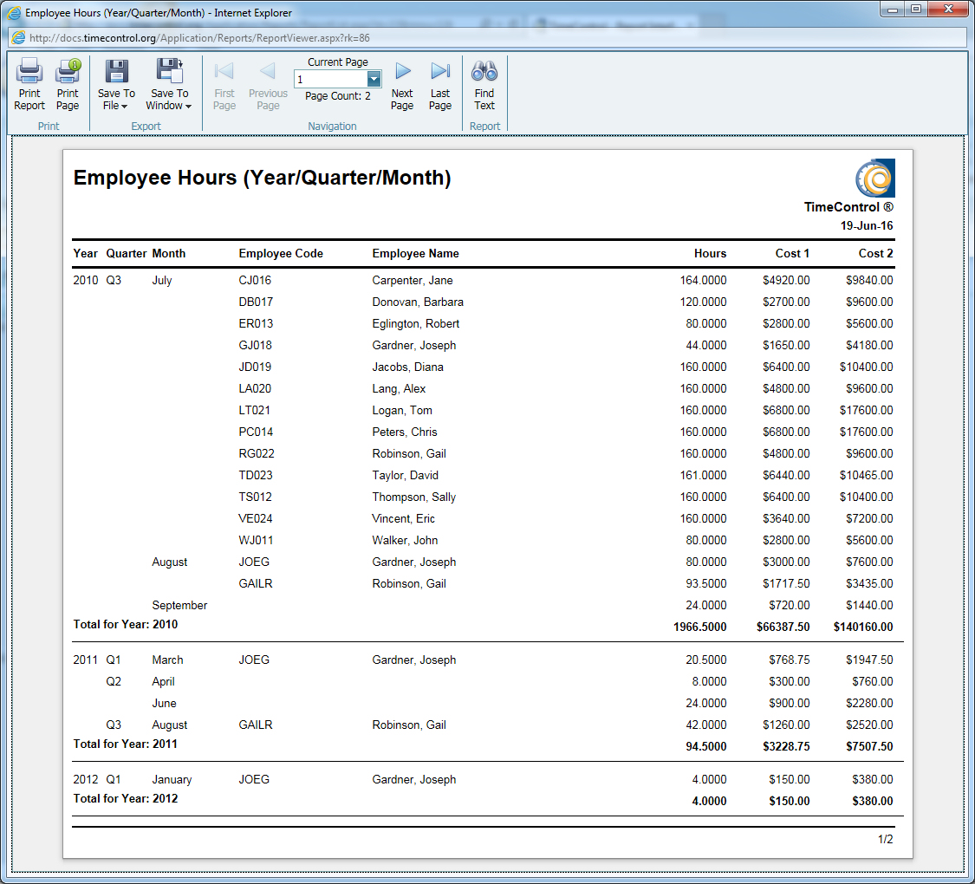Click employee code ER013
The height and width of the screenshot is (884, 975).
coord(256,324)
